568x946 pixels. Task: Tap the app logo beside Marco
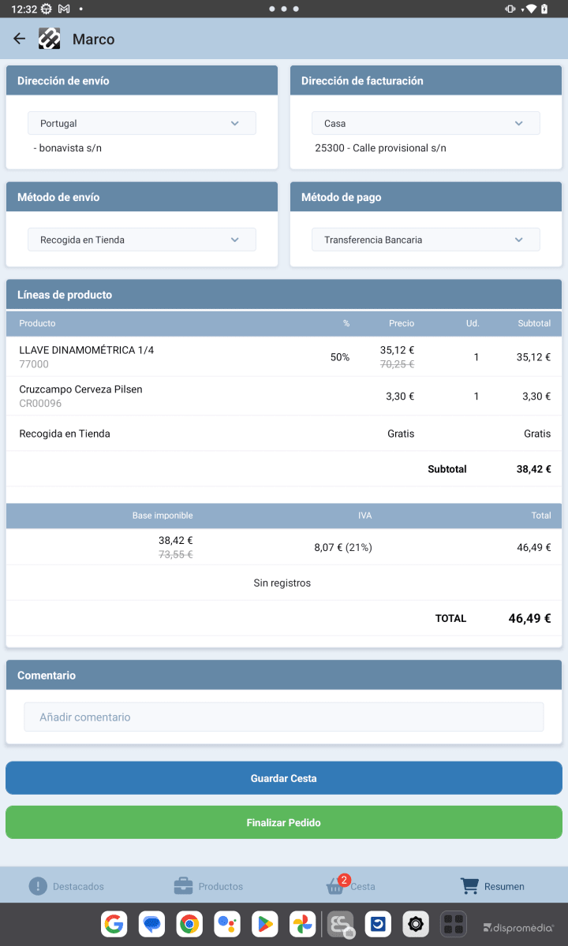pos(50,39)
